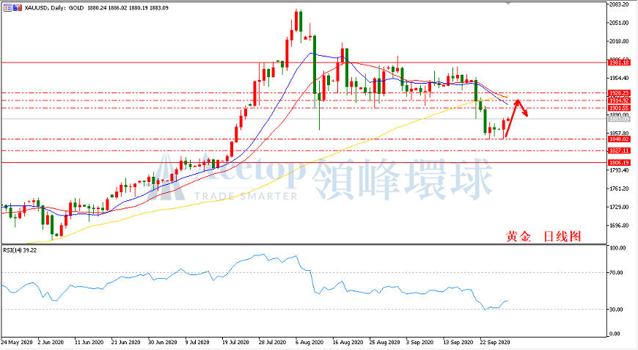
Task: Click the red 黄金 日线图 chart caption
Action: tap(543, 236)
